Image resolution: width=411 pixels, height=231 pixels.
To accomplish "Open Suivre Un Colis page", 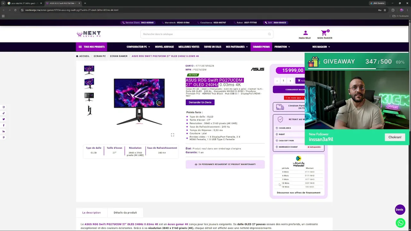I will (x=213, y=47).
